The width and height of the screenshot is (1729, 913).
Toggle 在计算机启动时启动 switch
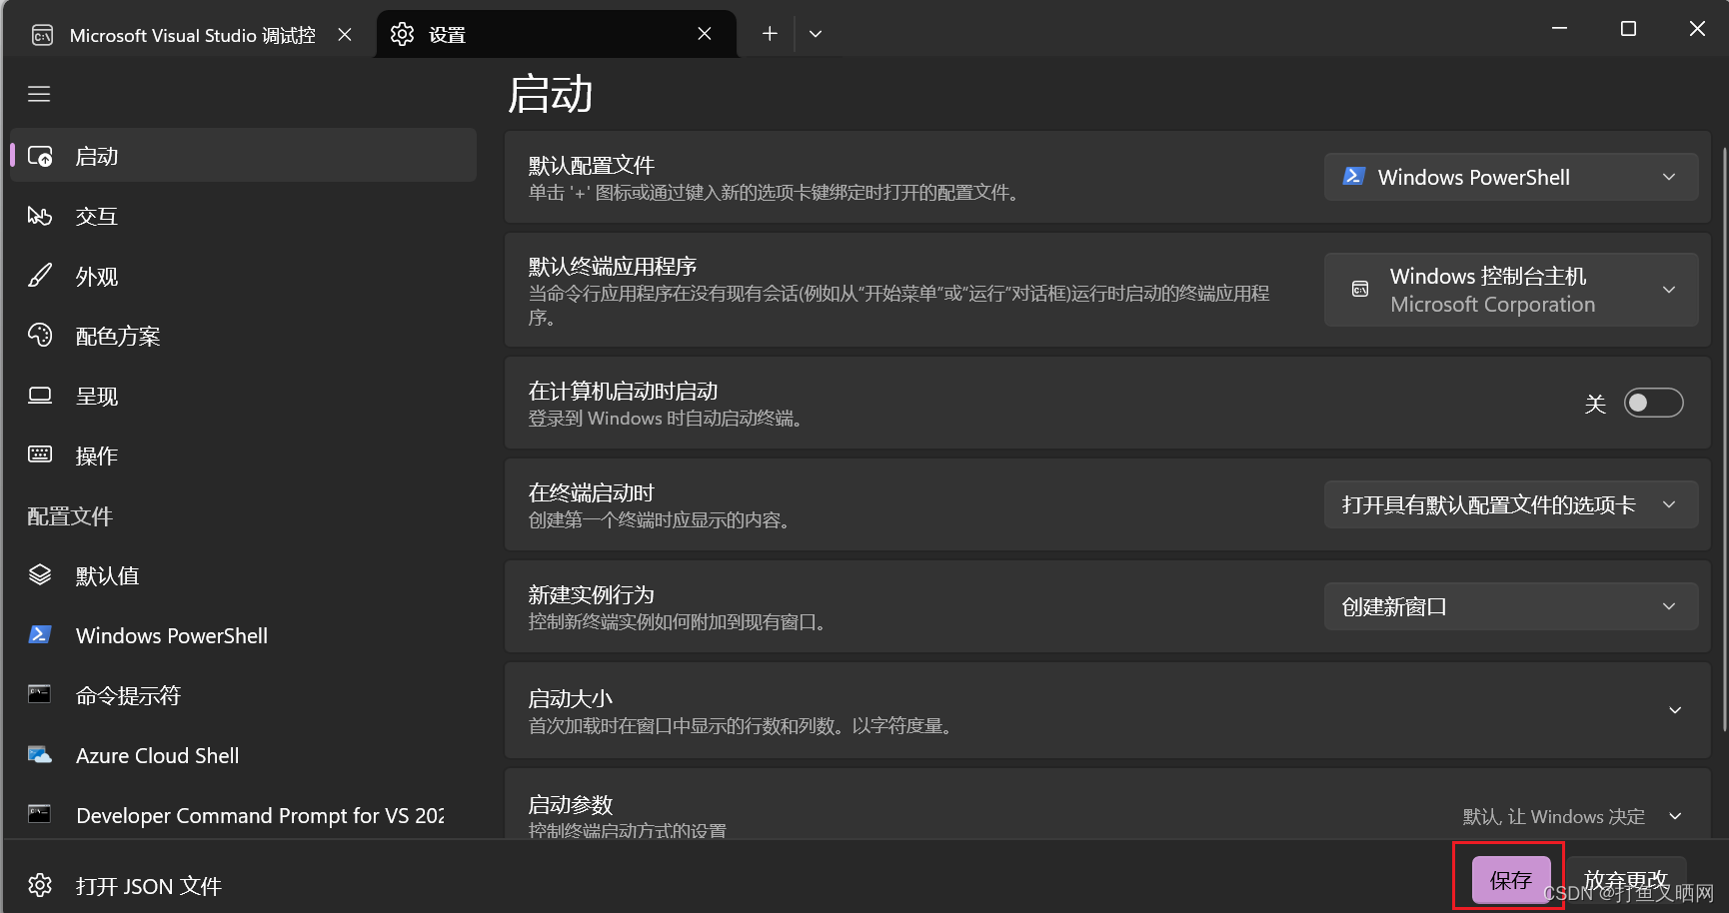click(1653, 403)
